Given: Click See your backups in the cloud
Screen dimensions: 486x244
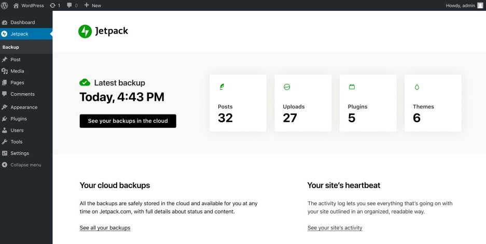Looking at the screenshot, I should (x=128, y=121).
